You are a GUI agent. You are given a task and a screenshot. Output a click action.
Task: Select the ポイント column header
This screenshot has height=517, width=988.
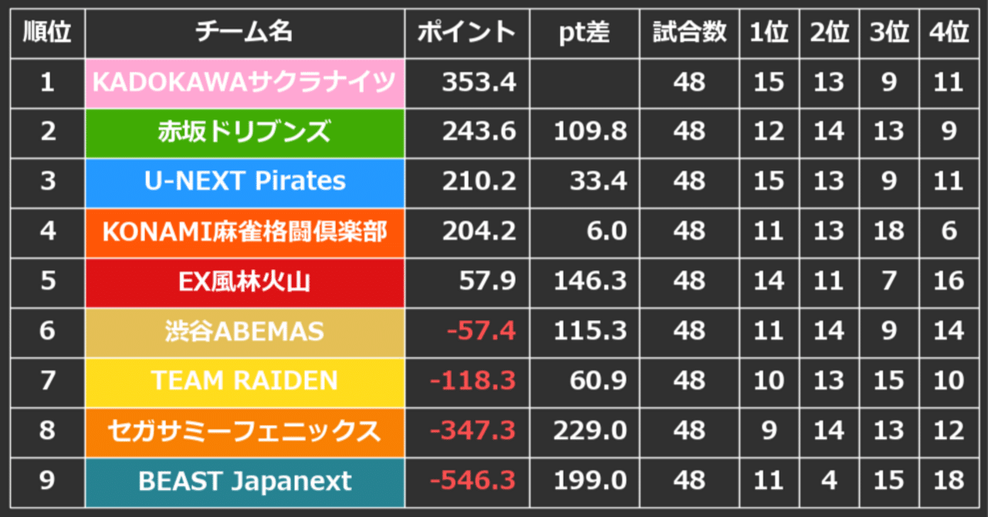tap(466, 33)
